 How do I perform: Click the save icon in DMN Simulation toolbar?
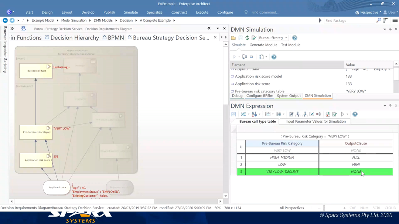point(240,38)
